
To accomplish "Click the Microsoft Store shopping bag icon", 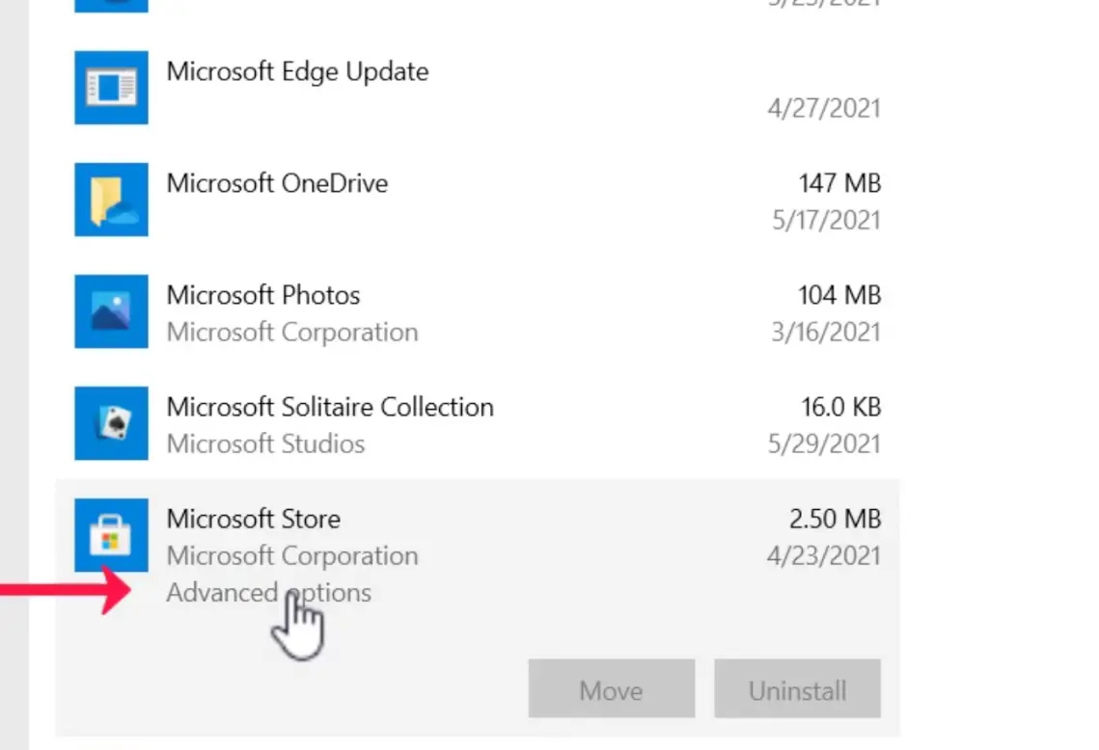I will [x=111, y=535].
